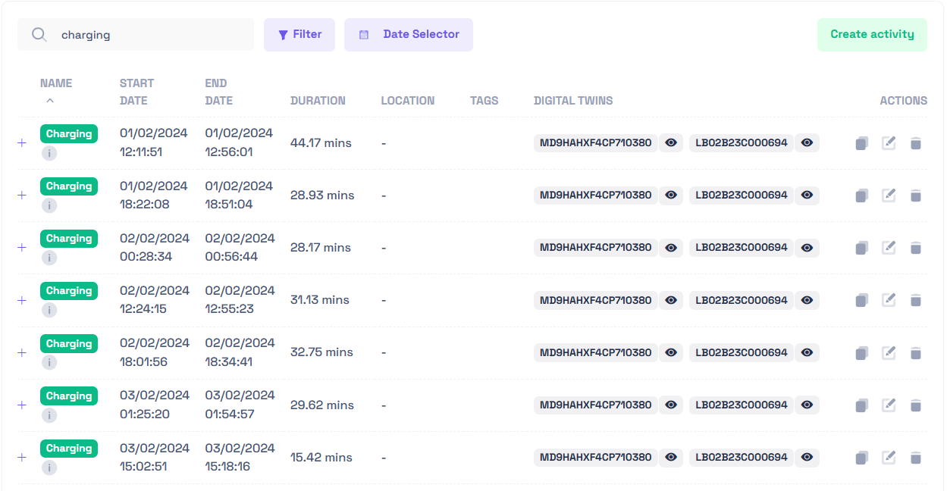The image size is (947, 491).
Task: Open the Date Selector picker
Action: point(408,35)
